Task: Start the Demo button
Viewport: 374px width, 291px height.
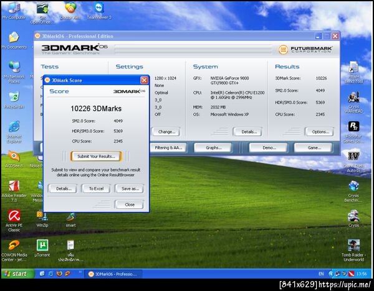Action: [x=269, y=147]
